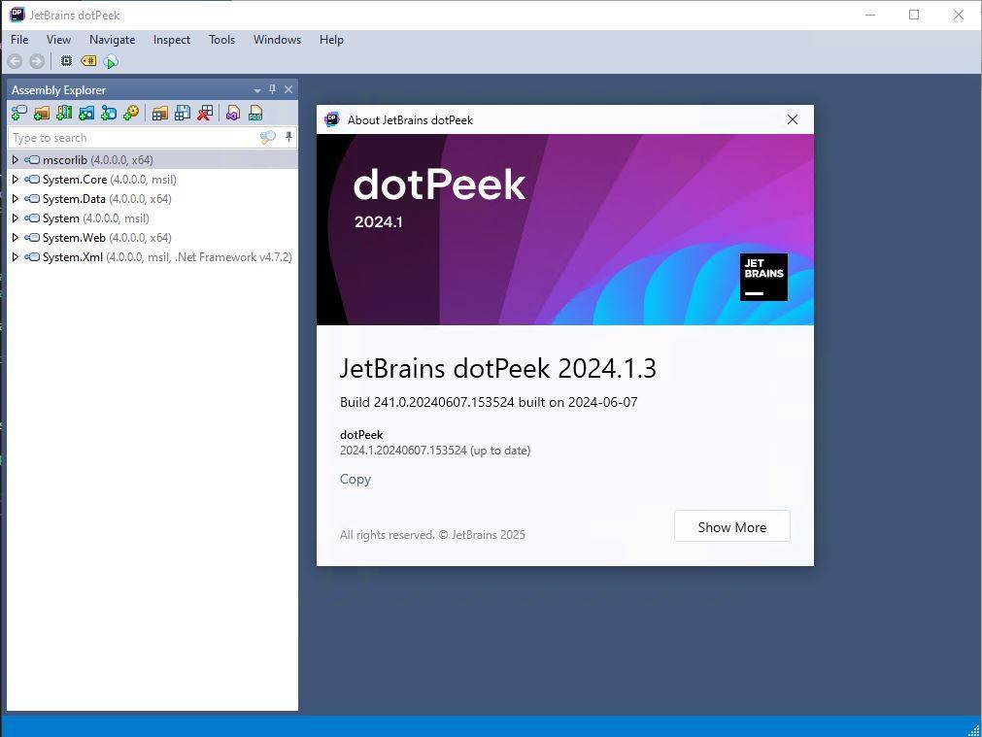Click the dotPeek app icon in the main title bar
Screen dimensions: 982x737
click(17, 15)
